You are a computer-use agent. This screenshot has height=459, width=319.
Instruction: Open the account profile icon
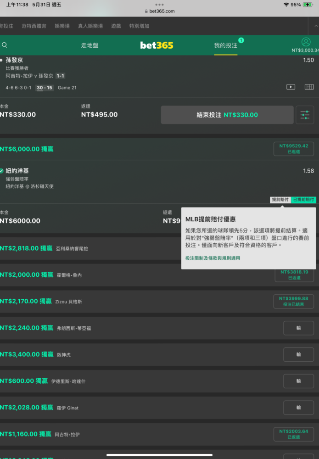point(306,42)
